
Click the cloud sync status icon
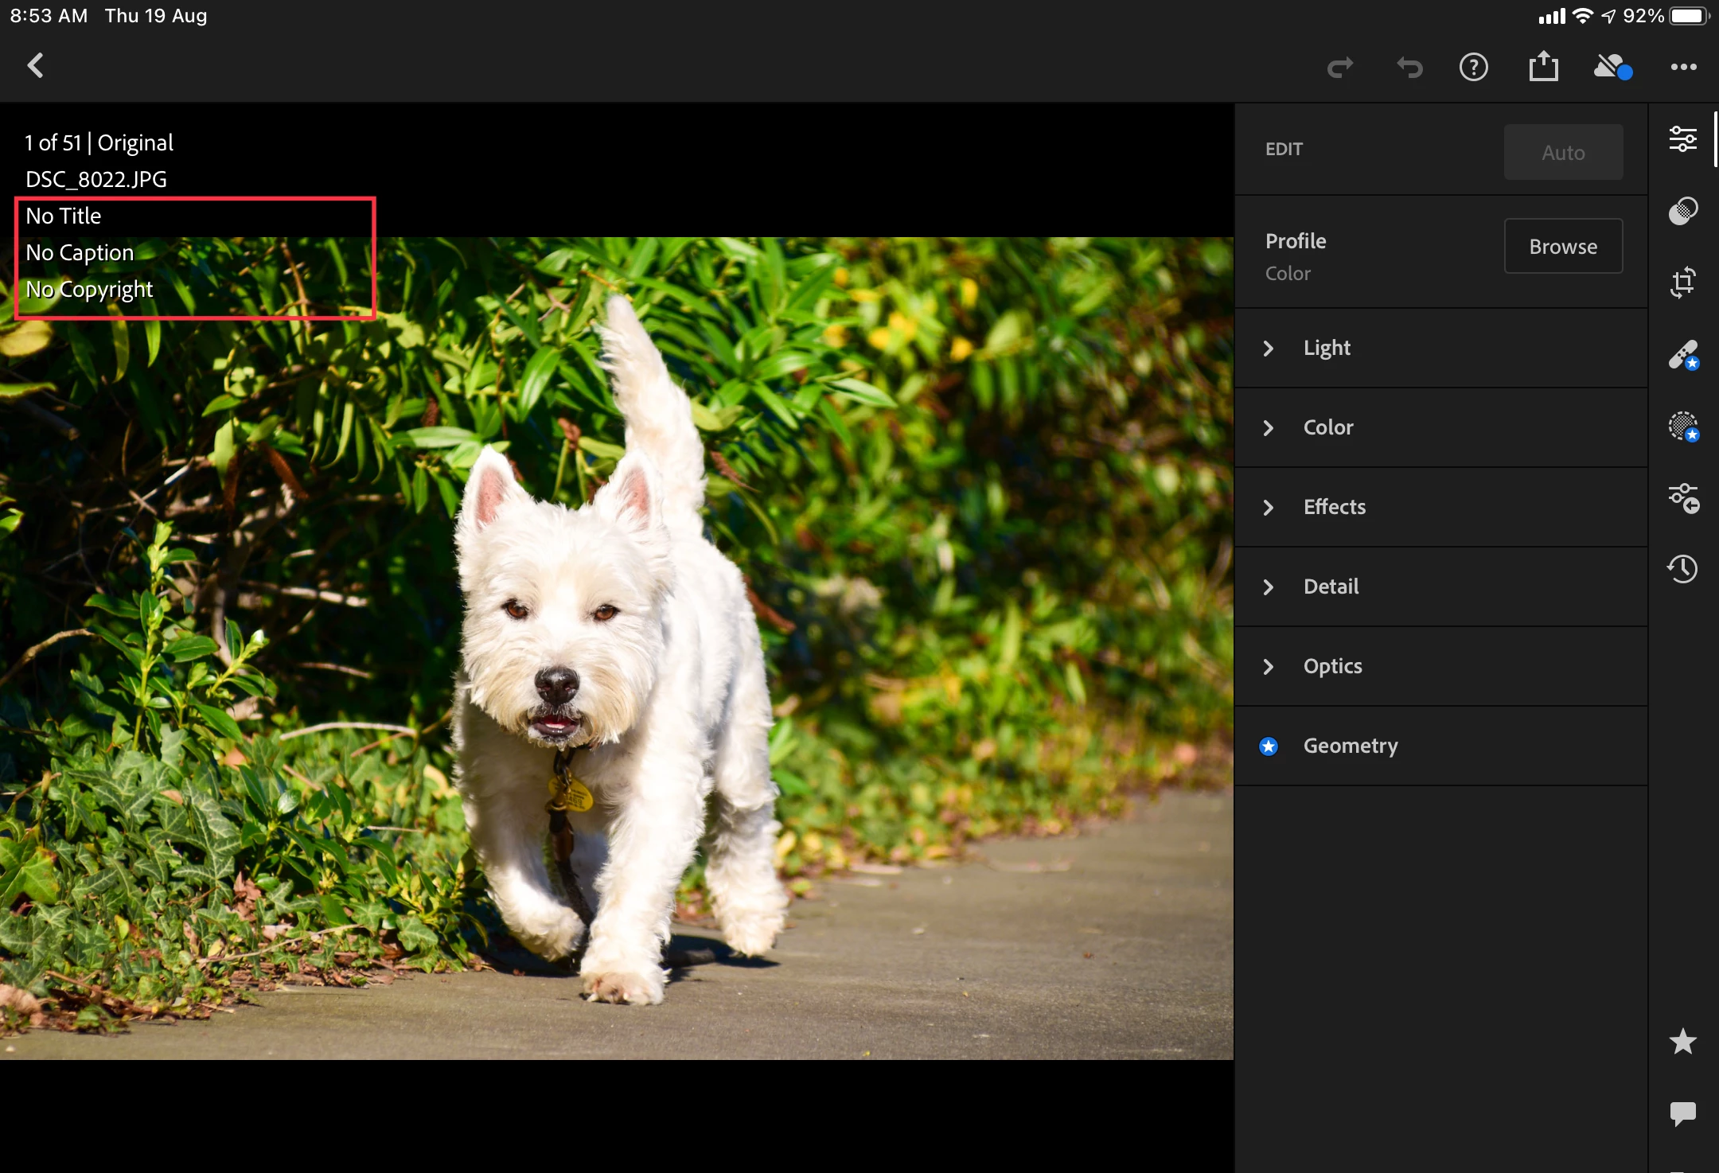[1612, 67]
